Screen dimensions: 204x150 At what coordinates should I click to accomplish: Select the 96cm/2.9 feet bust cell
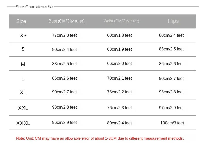[64, 123]
